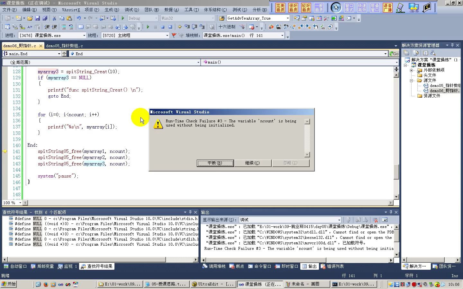The height and width of the screenshot is (289, 463).
Task: Switch to the 调用堆栈 tab
Action: tap(214, 267)
